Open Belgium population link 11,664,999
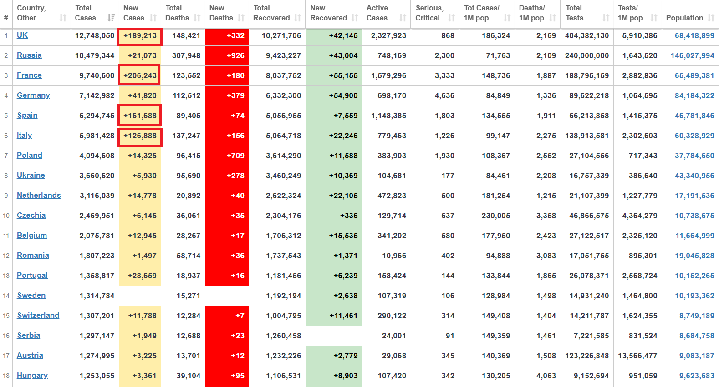Image resolution: width=719 pixels, height=387 pixels. [695, 236]
